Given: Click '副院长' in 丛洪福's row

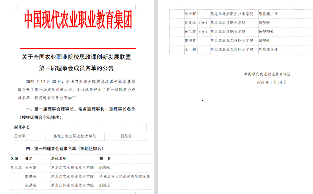Looking at the screenshot, I should tap(105, 185).
